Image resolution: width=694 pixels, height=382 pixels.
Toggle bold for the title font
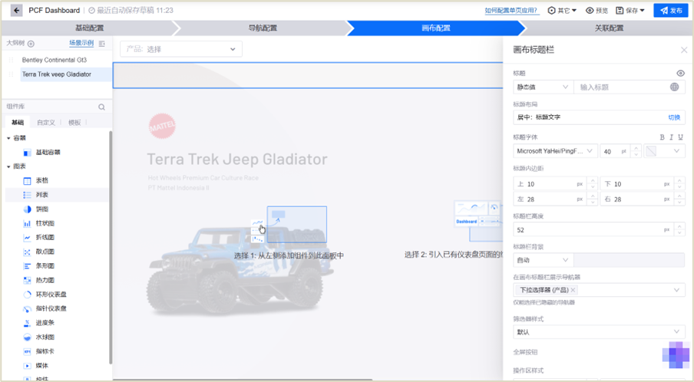(663, 137)
